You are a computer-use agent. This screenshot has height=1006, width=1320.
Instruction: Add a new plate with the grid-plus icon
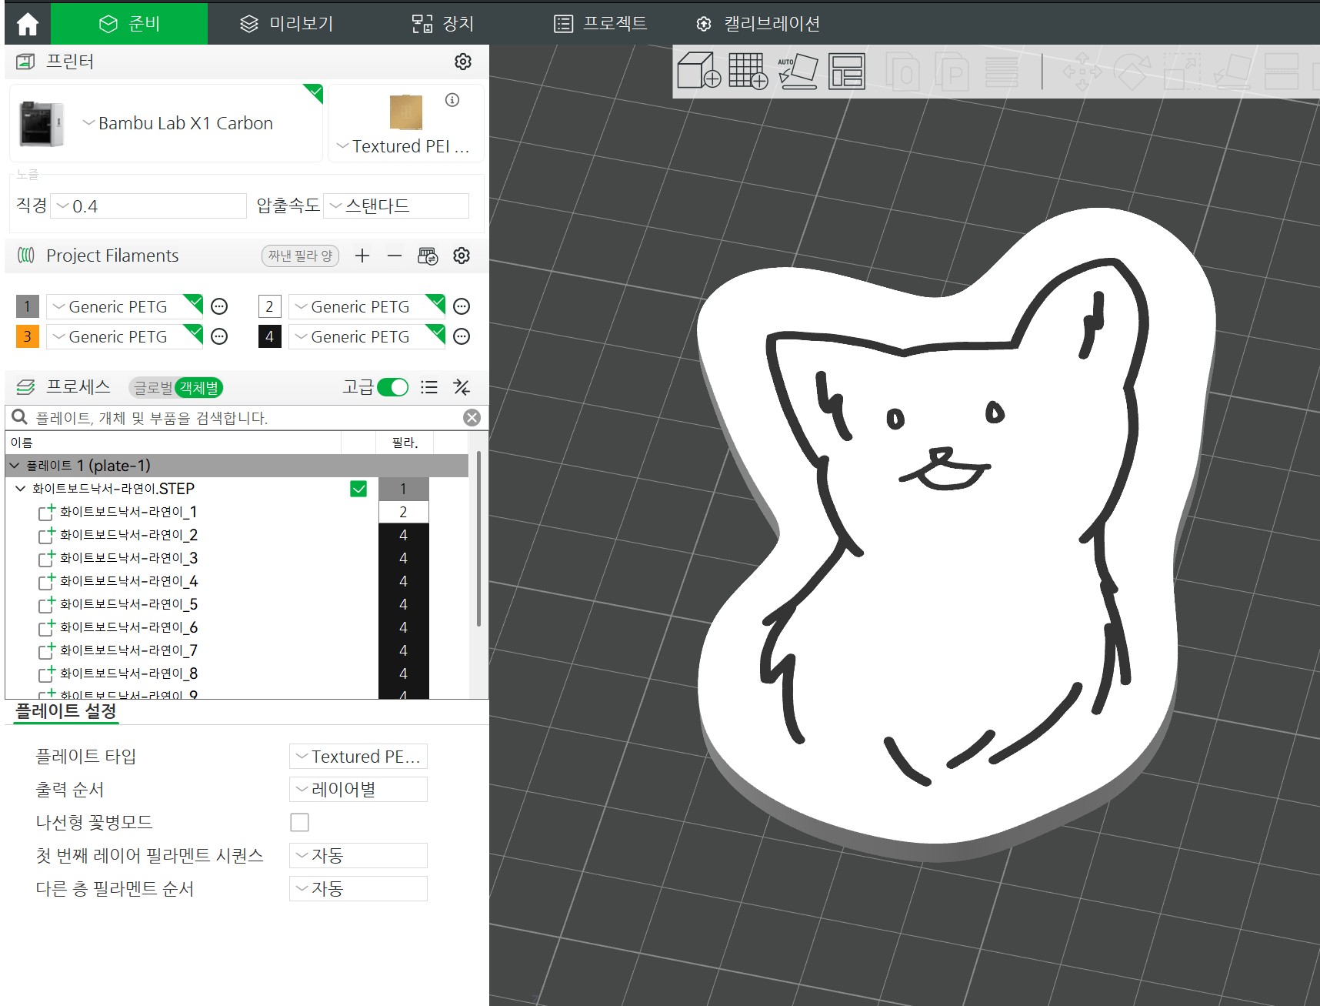click(748, 71)
